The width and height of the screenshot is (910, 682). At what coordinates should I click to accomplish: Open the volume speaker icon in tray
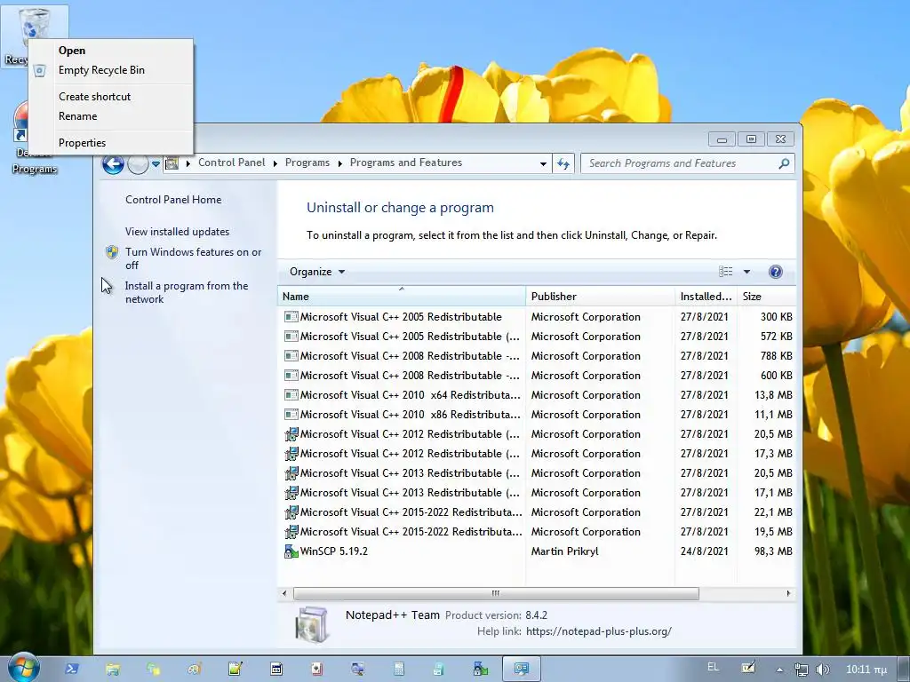(x=822, y=670)
